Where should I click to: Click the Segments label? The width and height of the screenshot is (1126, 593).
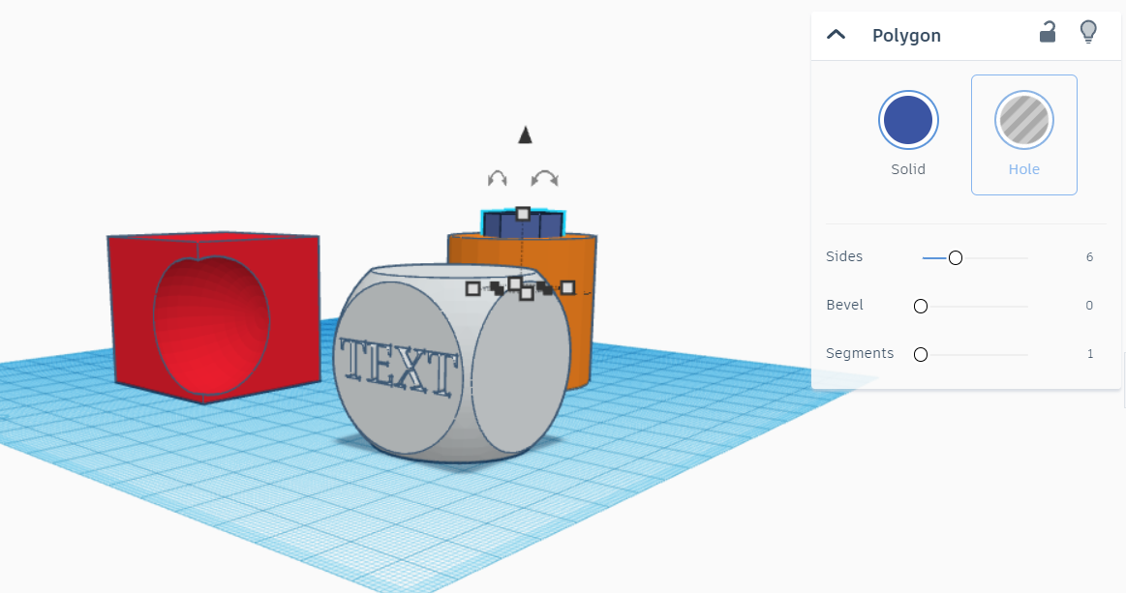tap(860, 353)
